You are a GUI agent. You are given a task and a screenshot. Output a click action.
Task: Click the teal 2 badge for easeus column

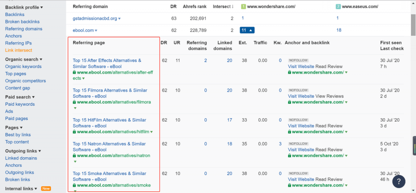pos(338,7)
